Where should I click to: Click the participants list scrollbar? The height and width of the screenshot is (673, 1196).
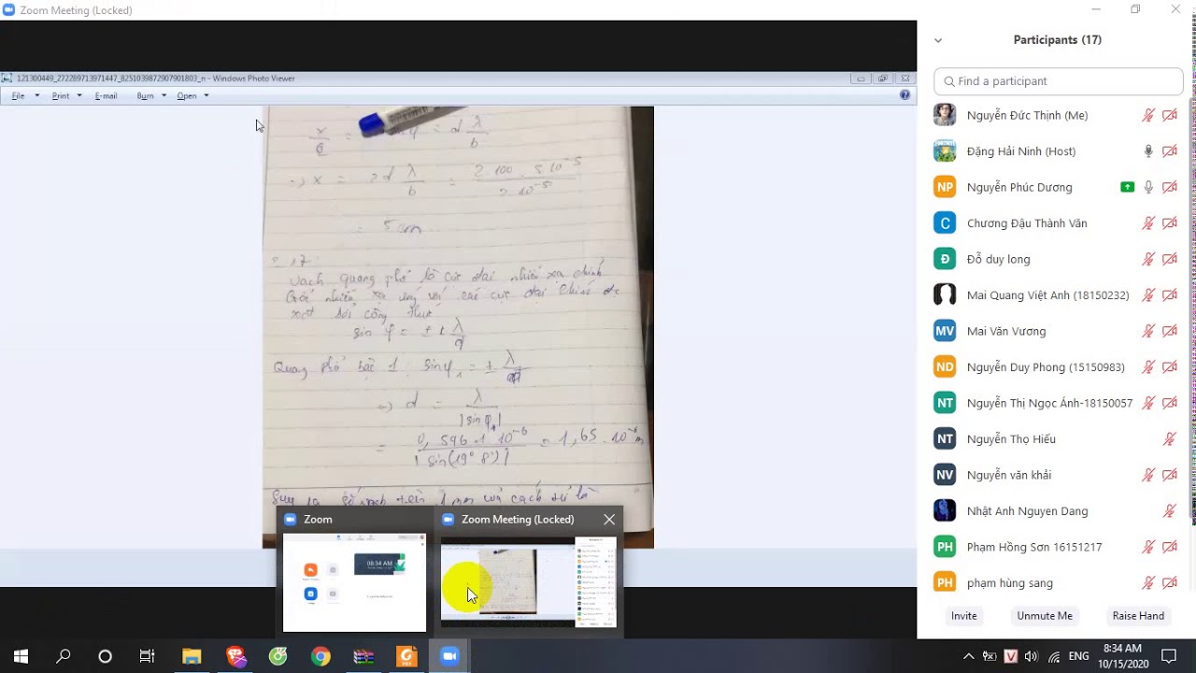pyautogui.click(x=1191, y=308)
